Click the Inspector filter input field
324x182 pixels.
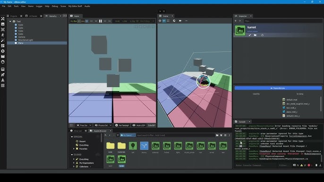(282, 21)
